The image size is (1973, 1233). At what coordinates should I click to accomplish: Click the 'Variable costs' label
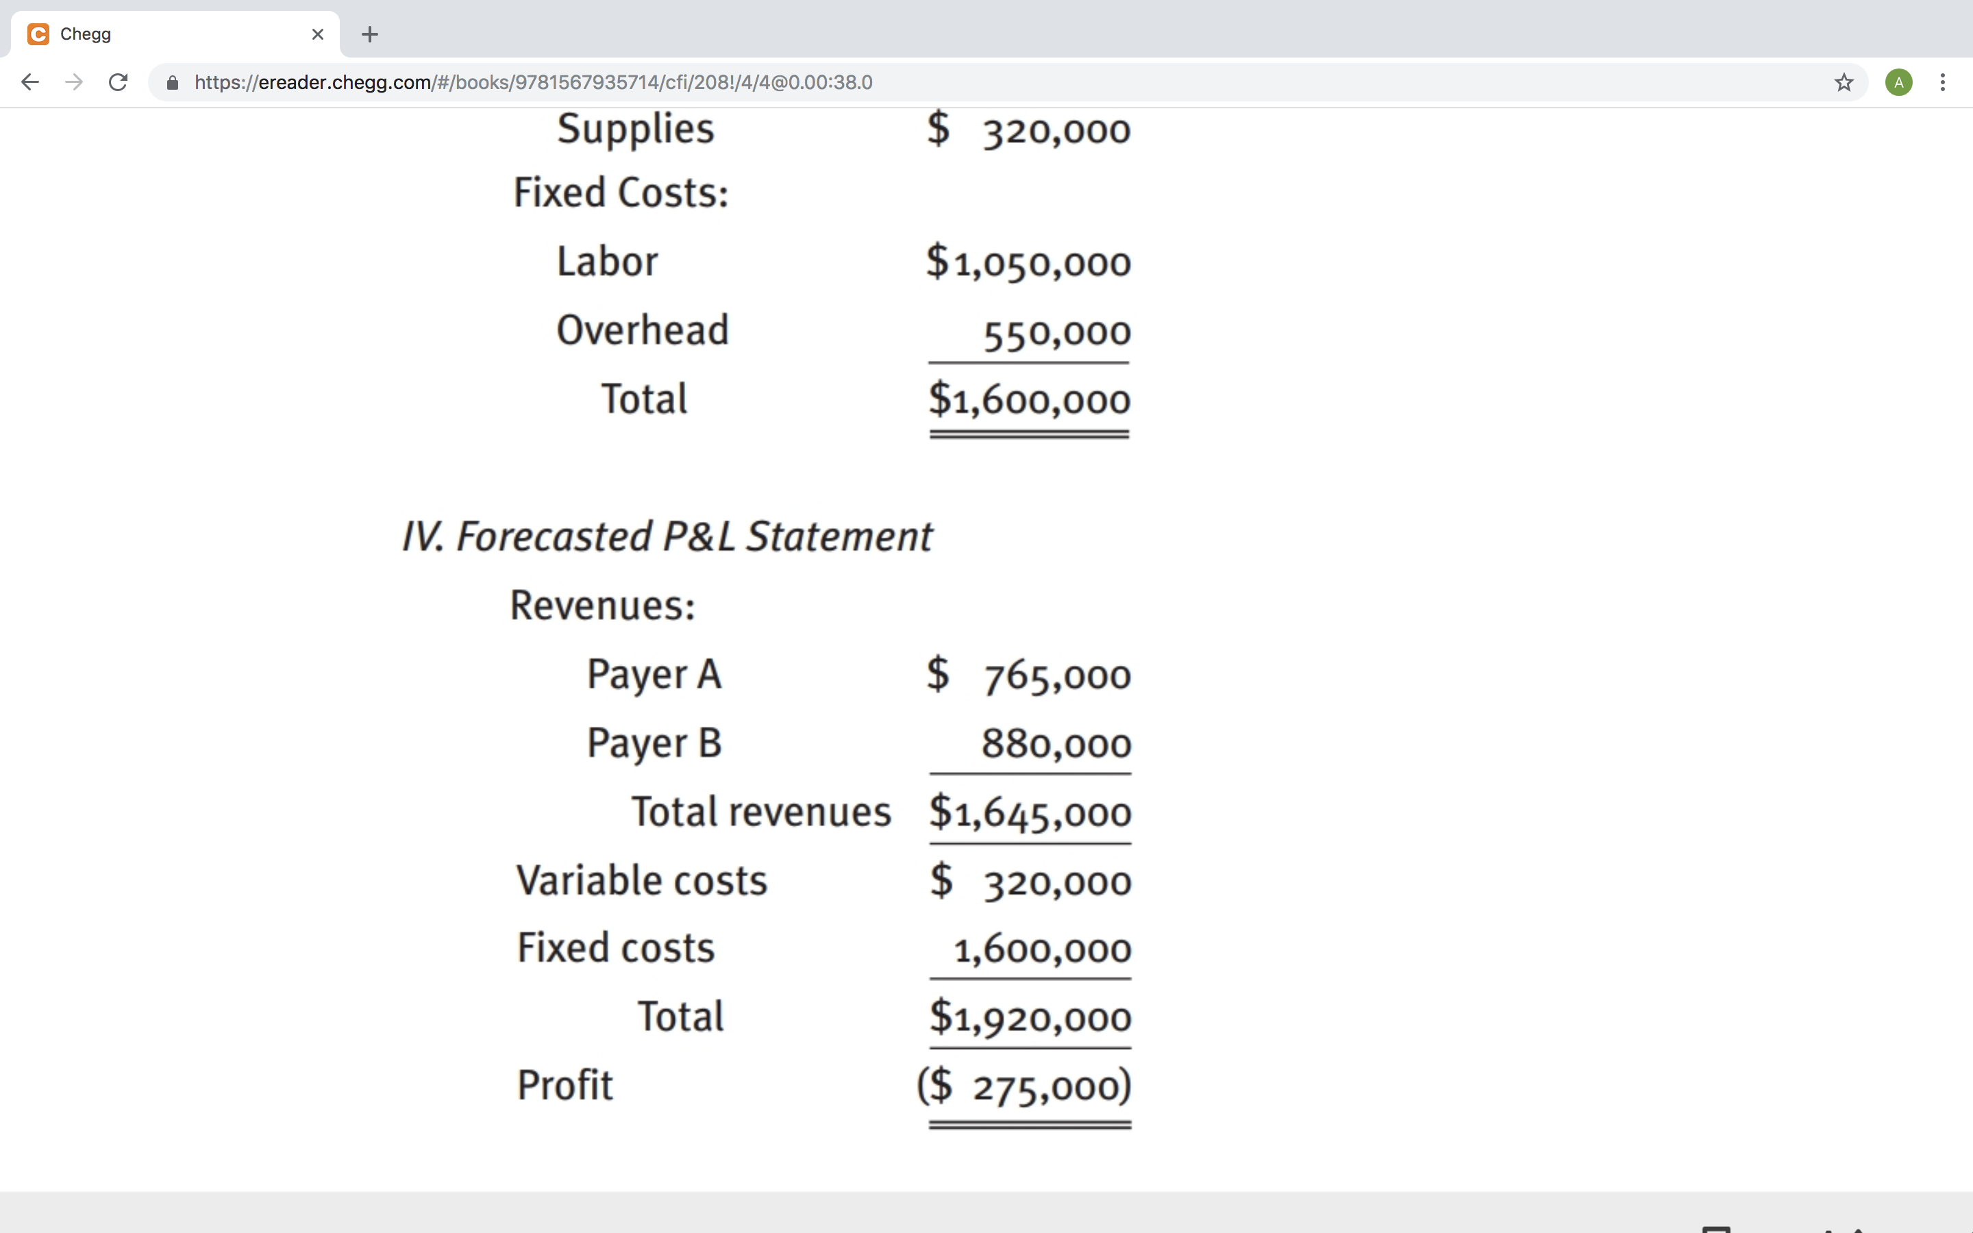(643, 881)
